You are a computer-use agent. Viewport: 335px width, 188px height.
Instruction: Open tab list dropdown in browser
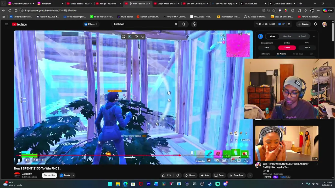click(x=3, y=4)
